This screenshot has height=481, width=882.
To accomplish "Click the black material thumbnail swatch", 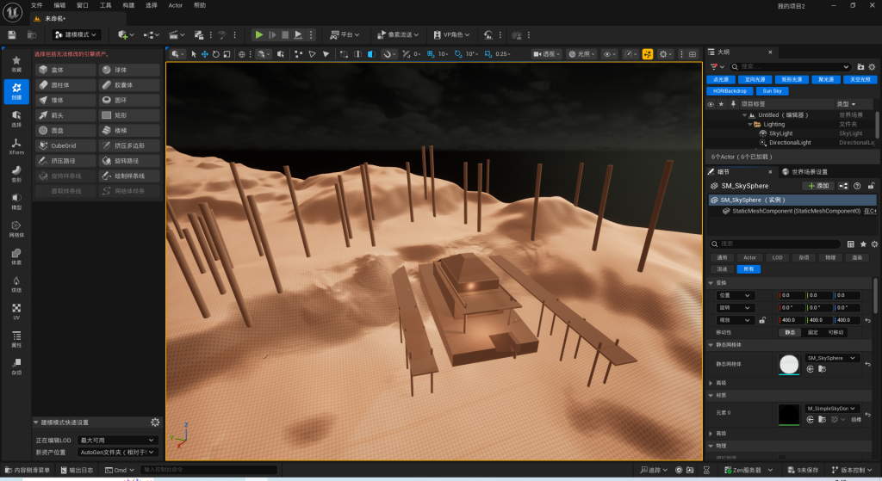I will 789,415.
